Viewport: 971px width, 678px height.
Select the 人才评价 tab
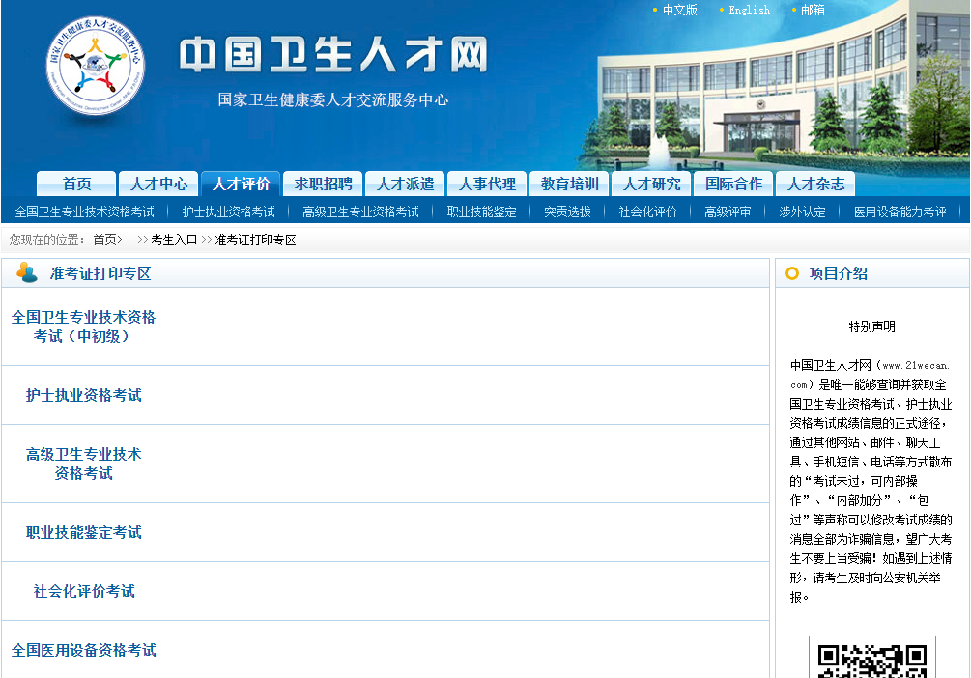tap(241, 184)
